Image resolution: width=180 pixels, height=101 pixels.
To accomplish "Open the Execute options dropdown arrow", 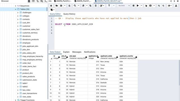I will point(141,6).
